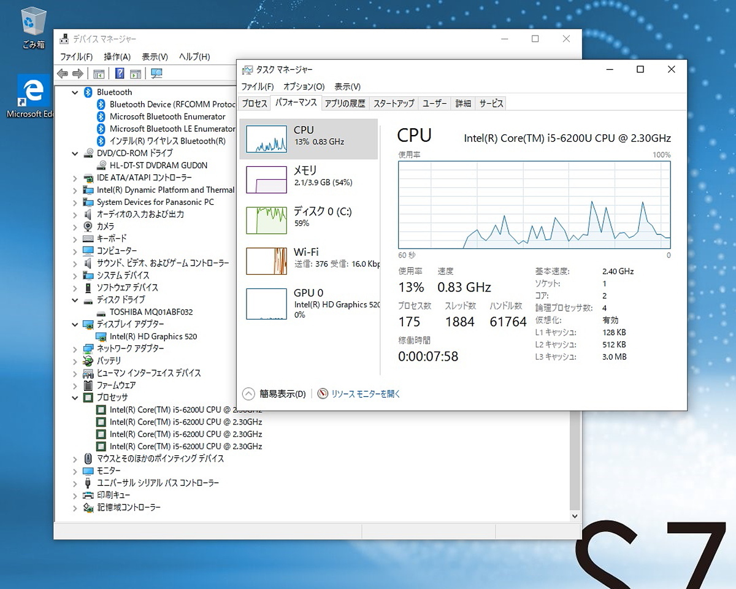Click the ユニバーサル シリアル バス コントローラー icon

(88, 483)
